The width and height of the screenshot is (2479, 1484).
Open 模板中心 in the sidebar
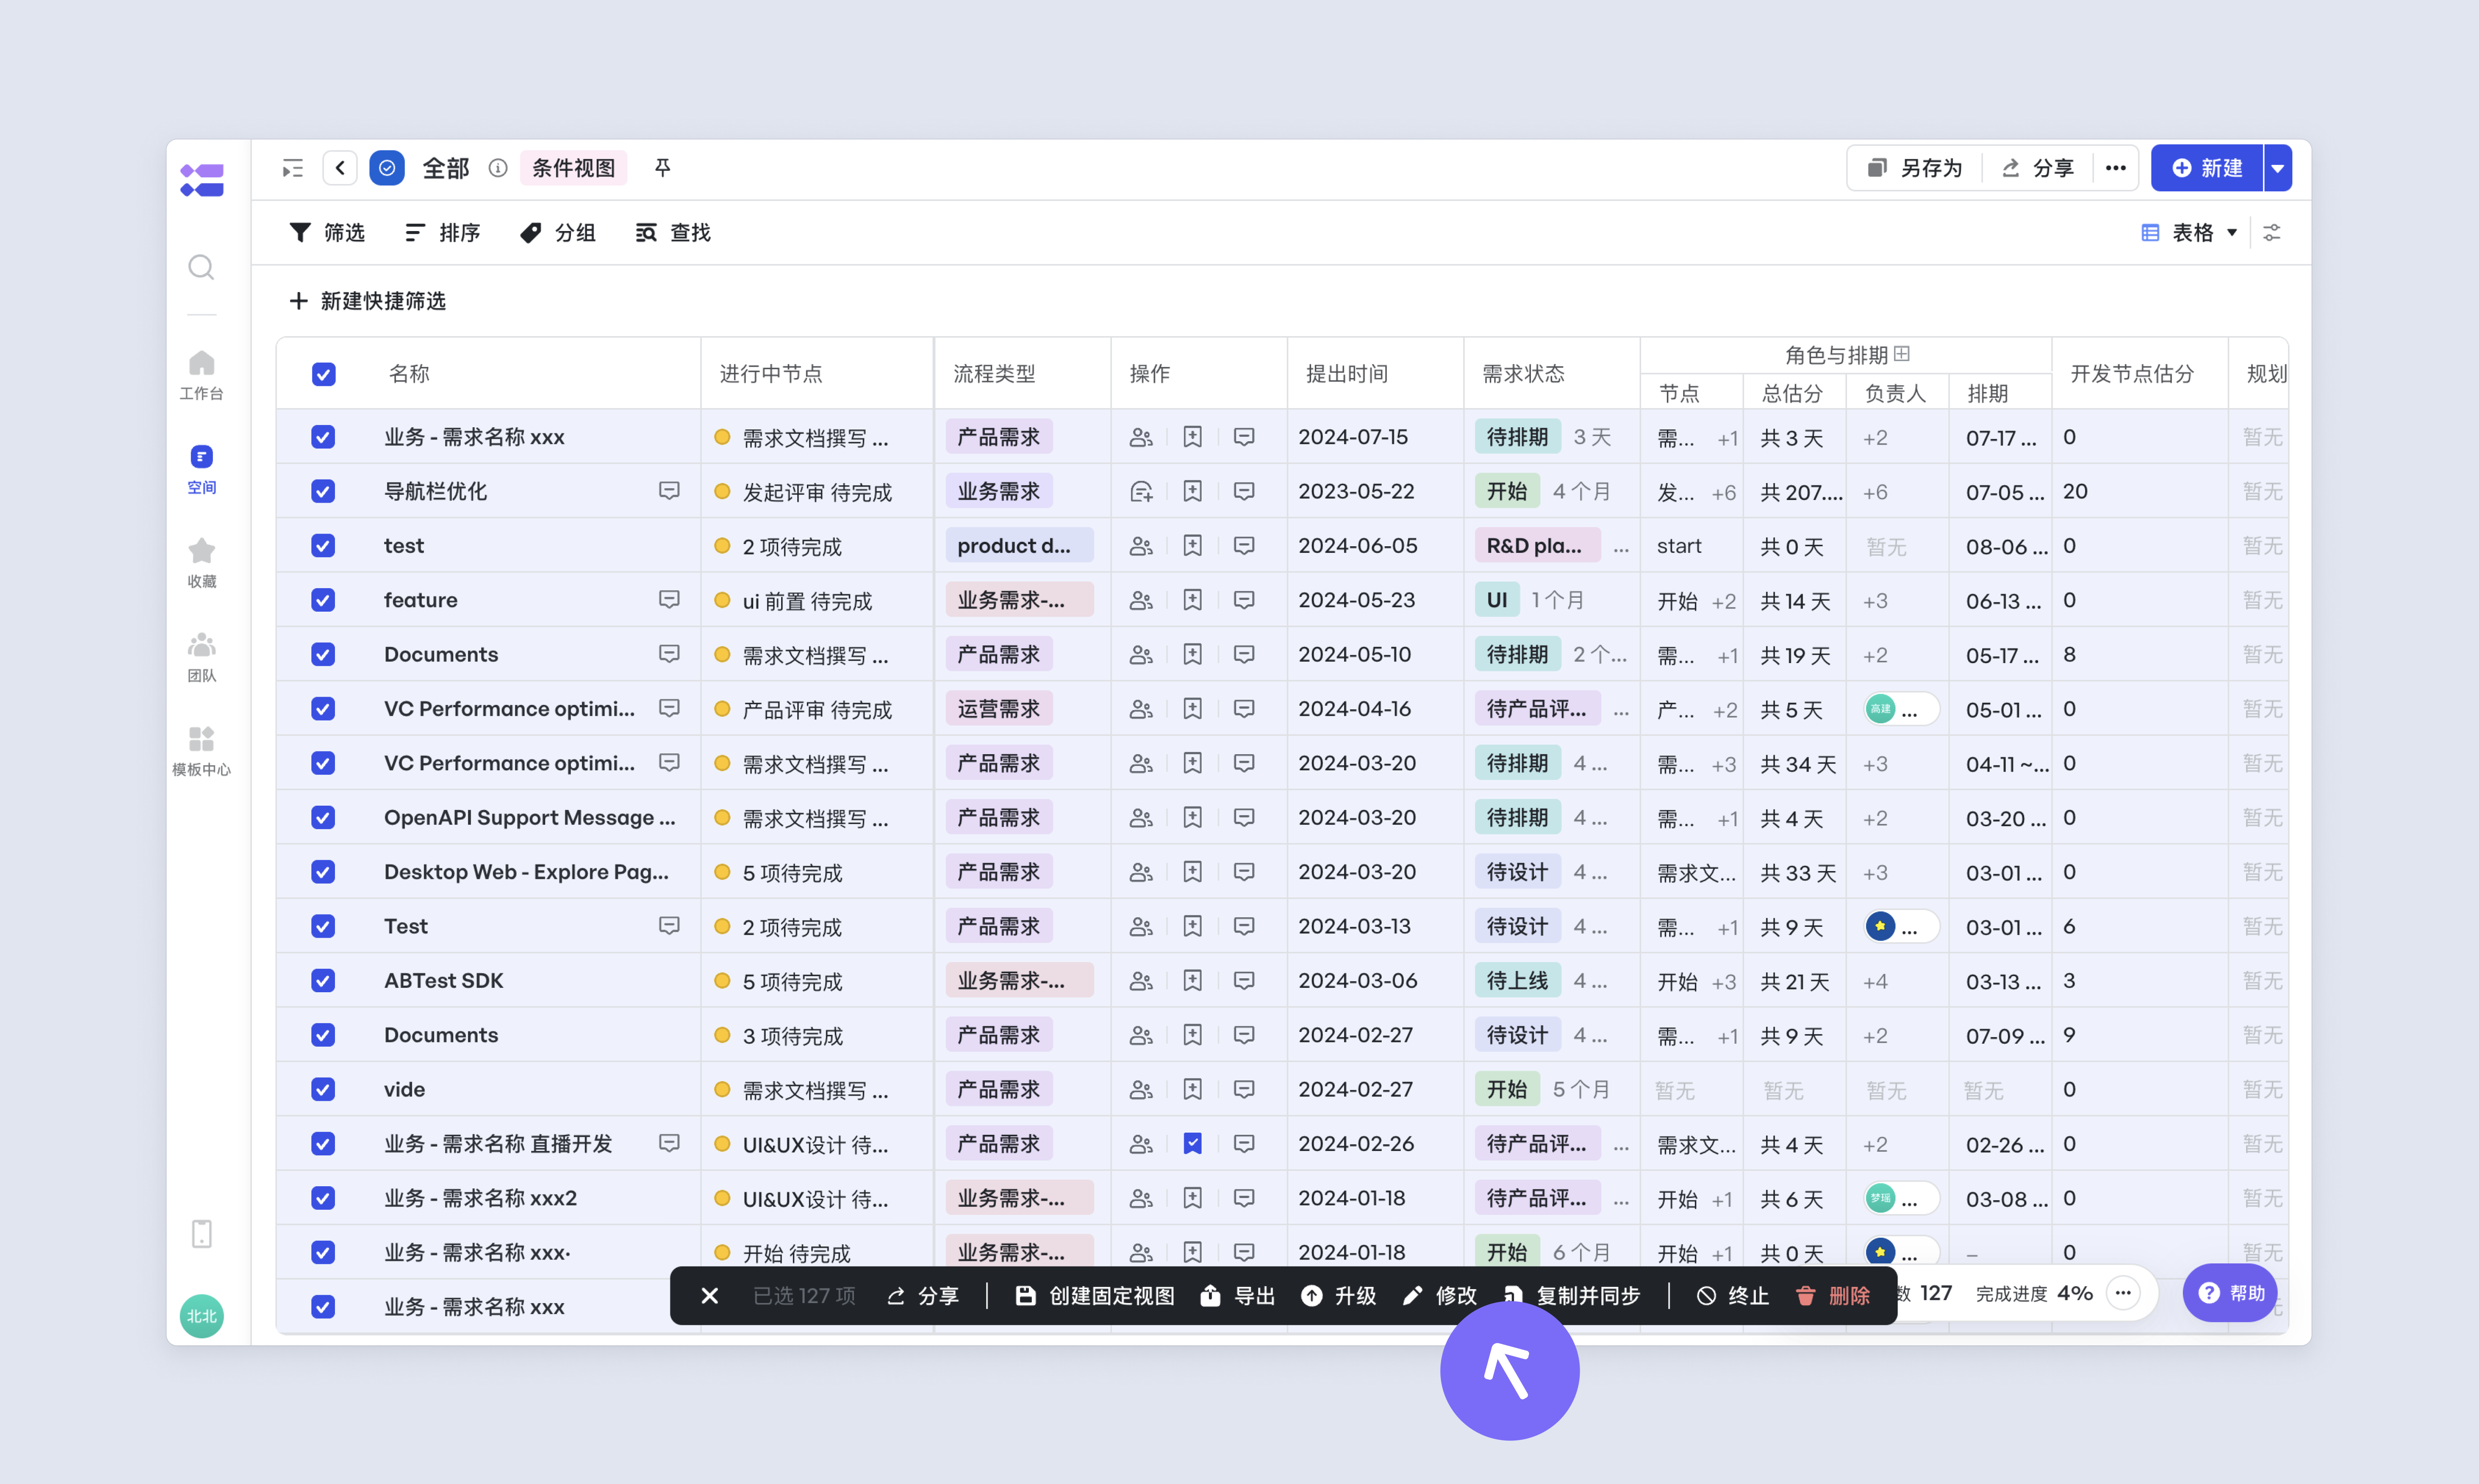pos(201,751)
